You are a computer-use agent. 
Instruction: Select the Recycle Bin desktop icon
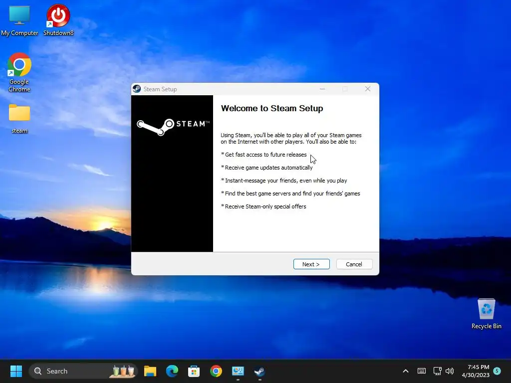click(x=486, y=314)
